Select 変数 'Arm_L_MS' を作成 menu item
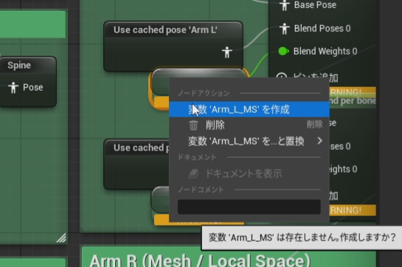The width and height of the screenshot is (402, 267). click(x=249, y=109)
